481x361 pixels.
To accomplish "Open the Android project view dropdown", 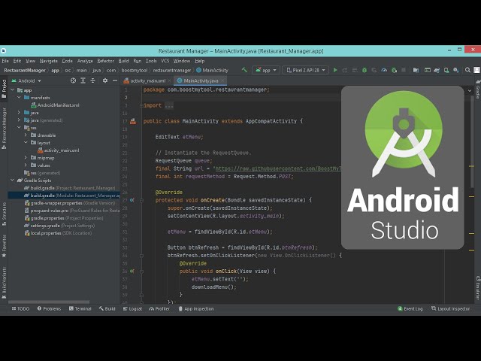I will pyautogui.click(x=26, y=80).
